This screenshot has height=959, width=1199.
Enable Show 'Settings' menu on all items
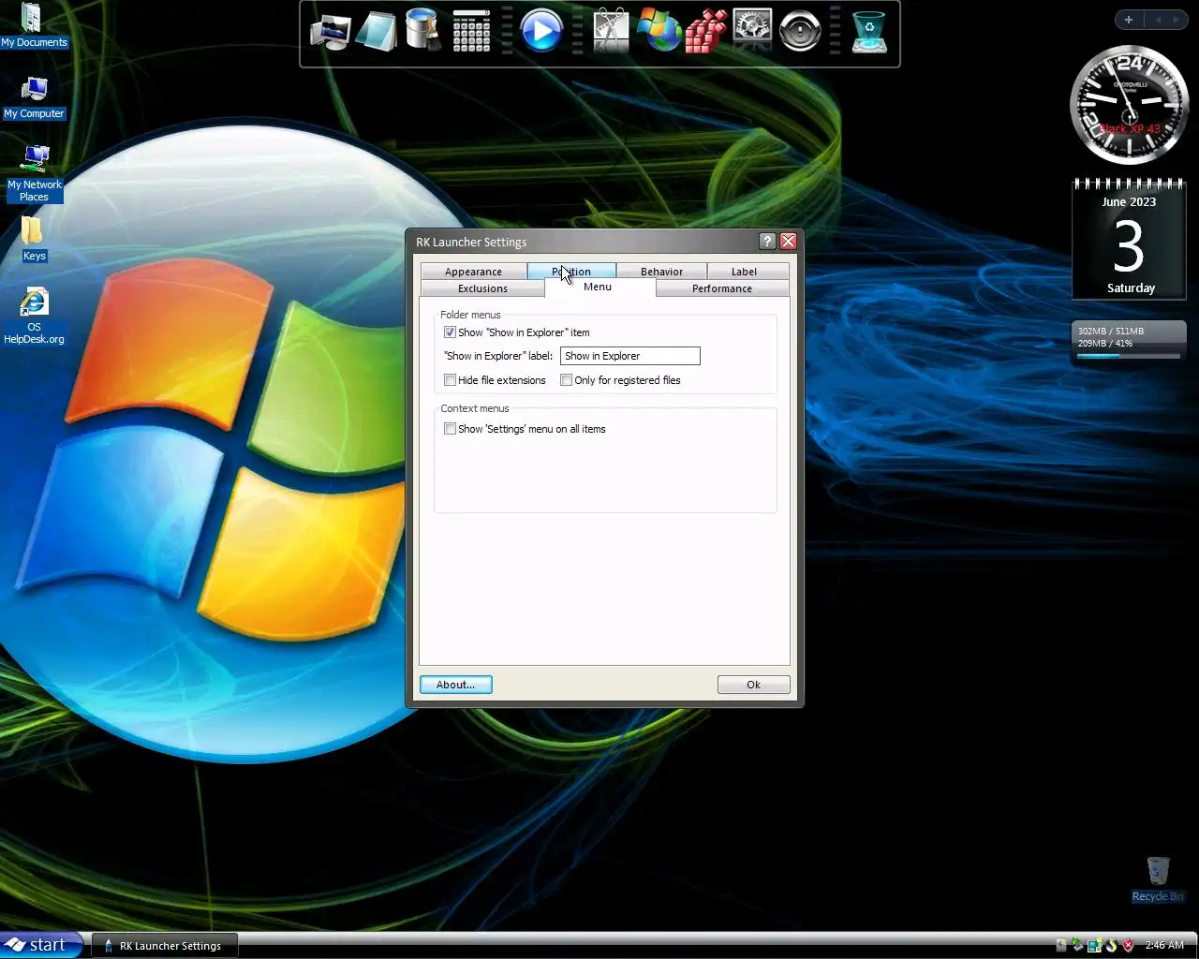point(450,429)
